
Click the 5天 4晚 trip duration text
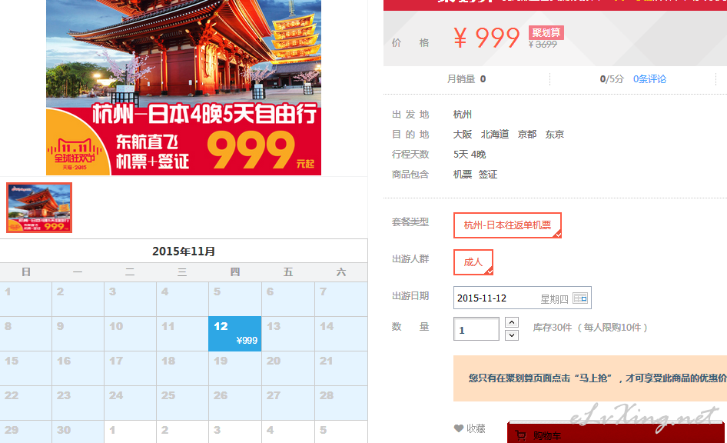coord(470,155)
